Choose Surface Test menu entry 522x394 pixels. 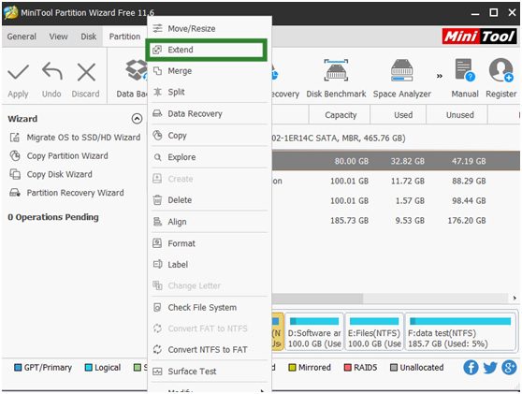pyautogui.click(x=209, y=372)
